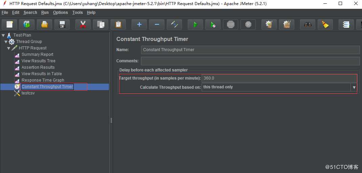Click the Paste clipboard icon

tap(118, 24)
